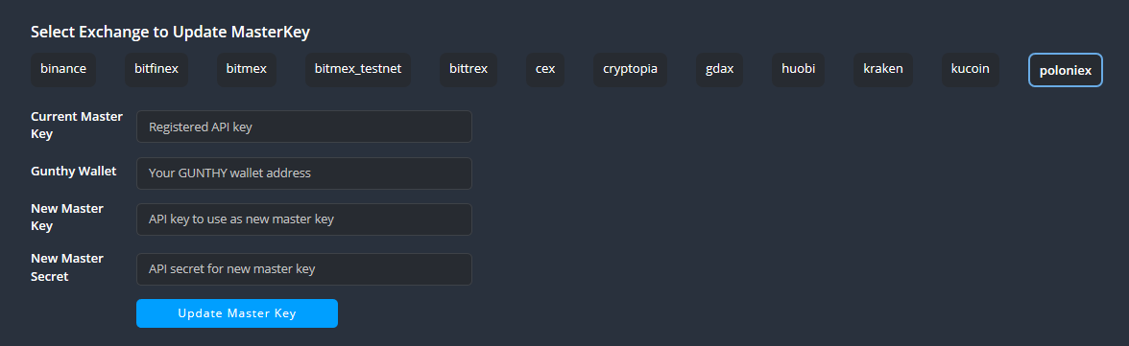Click the Gunthy Wallet address field
Screen dimensions: 1129x346
[x=303, y=173]
